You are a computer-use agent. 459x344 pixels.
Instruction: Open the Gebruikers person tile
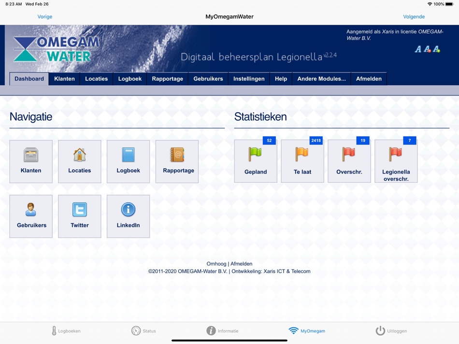[31, 216]
